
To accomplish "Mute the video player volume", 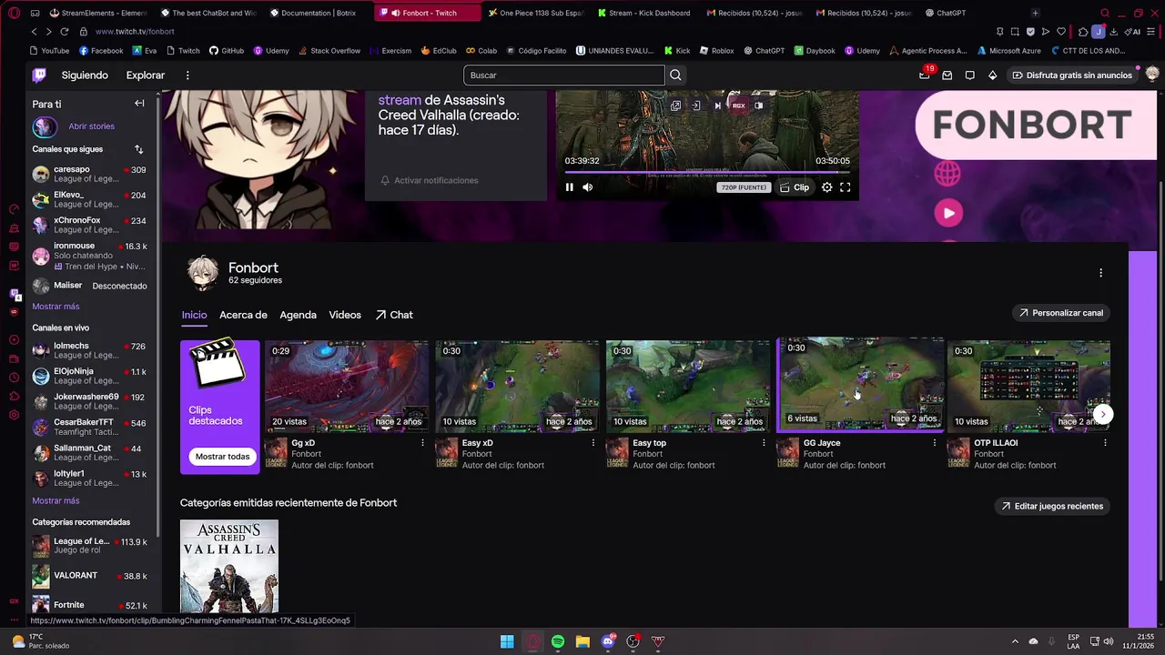I will coord(588,187).
